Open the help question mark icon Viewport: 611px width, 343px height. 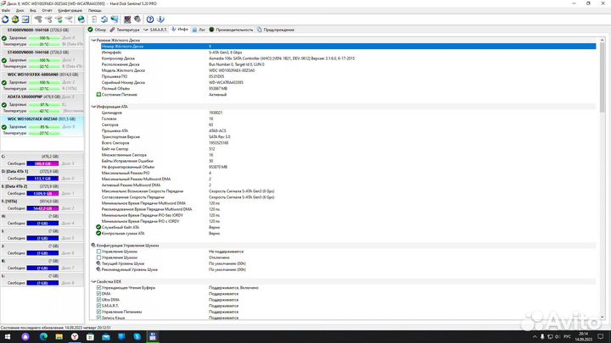pyautogui.click(x=150, y=19)
